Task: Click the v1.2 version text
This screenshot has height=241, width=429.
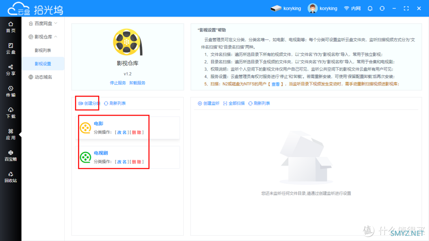Action: (128, 74)
